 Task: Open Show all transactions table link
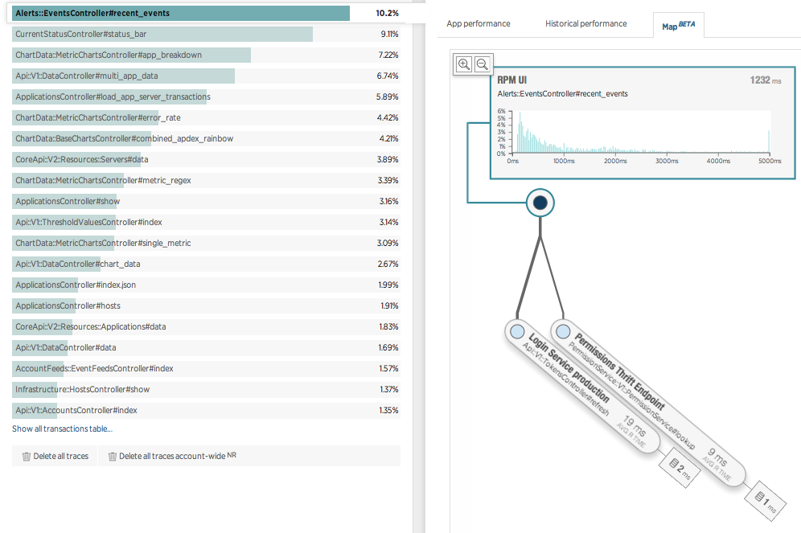(62, 429)
